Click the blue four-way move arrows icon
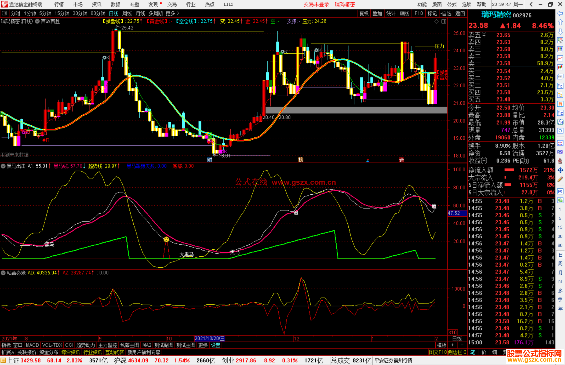 tap(560, 170)
